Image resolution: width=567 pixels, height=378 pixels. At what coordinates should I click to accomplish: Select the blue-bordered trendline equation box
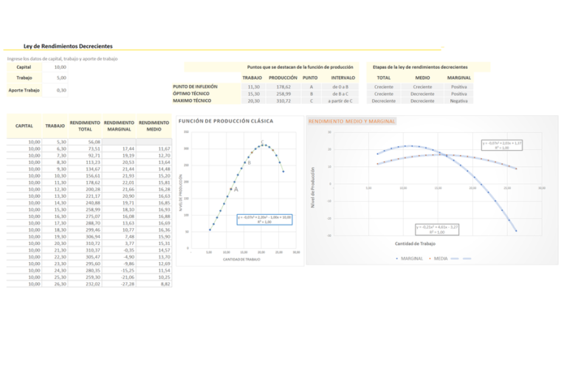pos(264,219)
